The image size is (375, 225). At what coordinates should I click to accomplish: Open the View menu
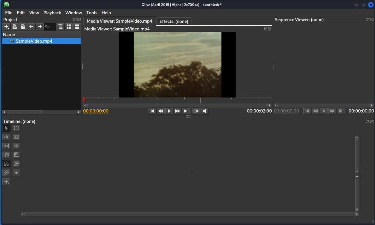(34, 13)
